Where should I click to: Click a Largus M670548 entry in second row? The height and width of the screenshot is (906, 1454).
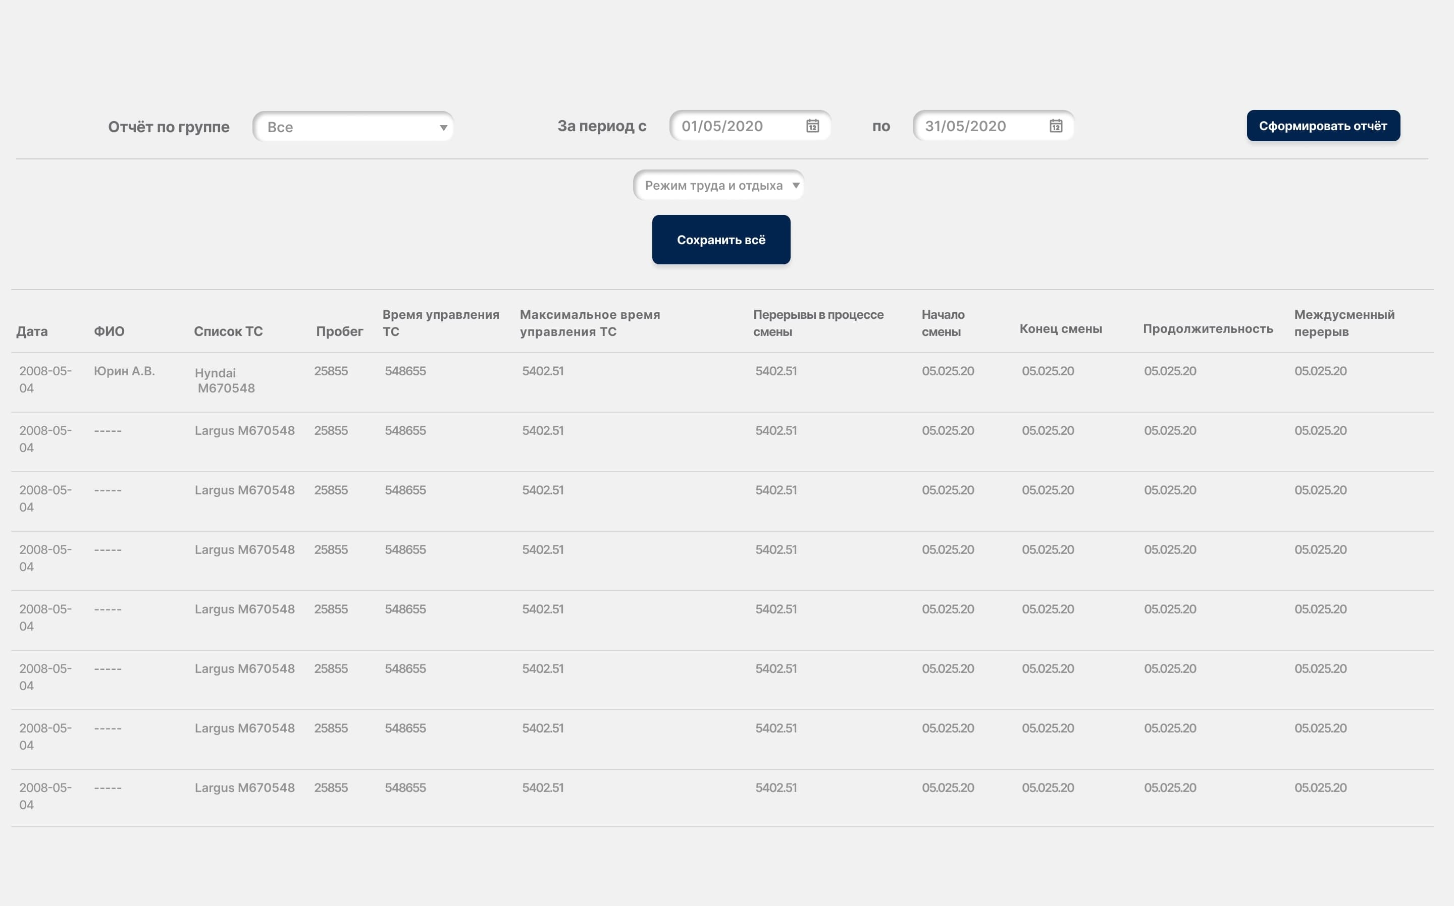245,430
